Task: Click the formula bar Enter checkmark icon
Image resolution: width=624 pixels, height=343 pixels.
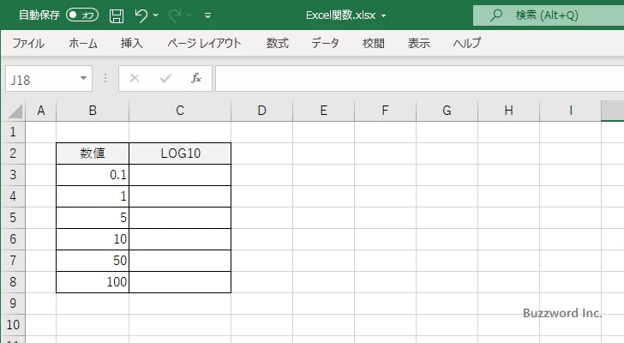Action: pyautogui.click(x=165, y=78)
